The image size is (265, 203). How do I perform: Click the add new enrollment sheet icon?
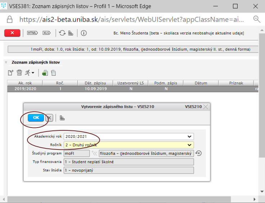tap(11, 73)
